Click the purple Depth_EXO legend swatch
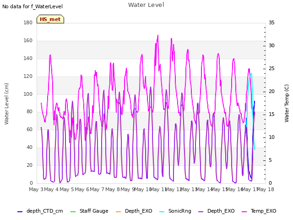This screenshot has height=220, width=293. (201, 212)
